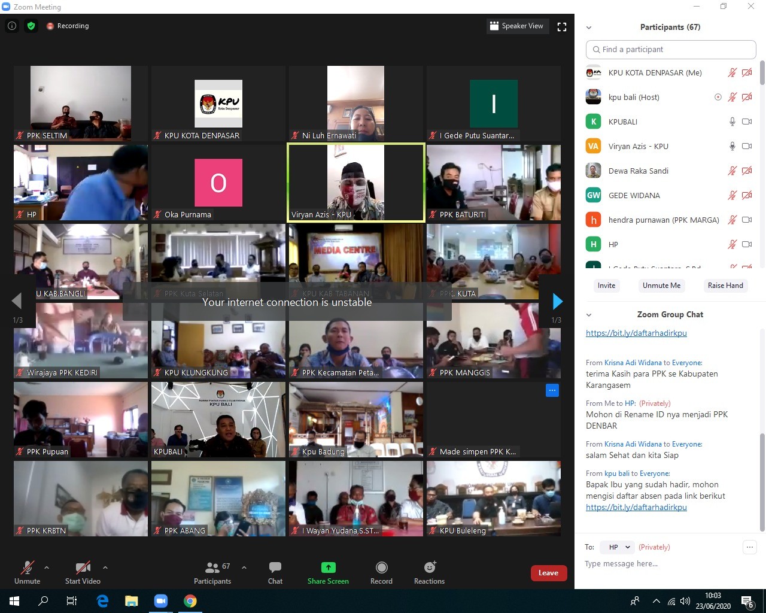Go to next page of video gallery

pyautogui.click(x=557, y=301)
